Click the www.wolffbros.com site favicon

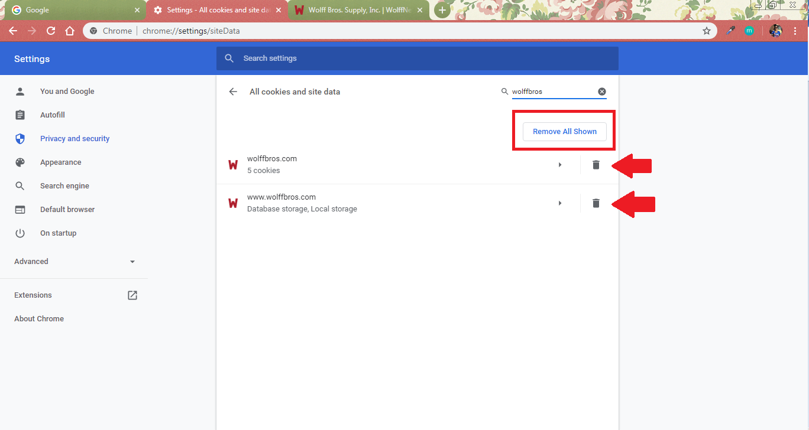click(233, 203)
